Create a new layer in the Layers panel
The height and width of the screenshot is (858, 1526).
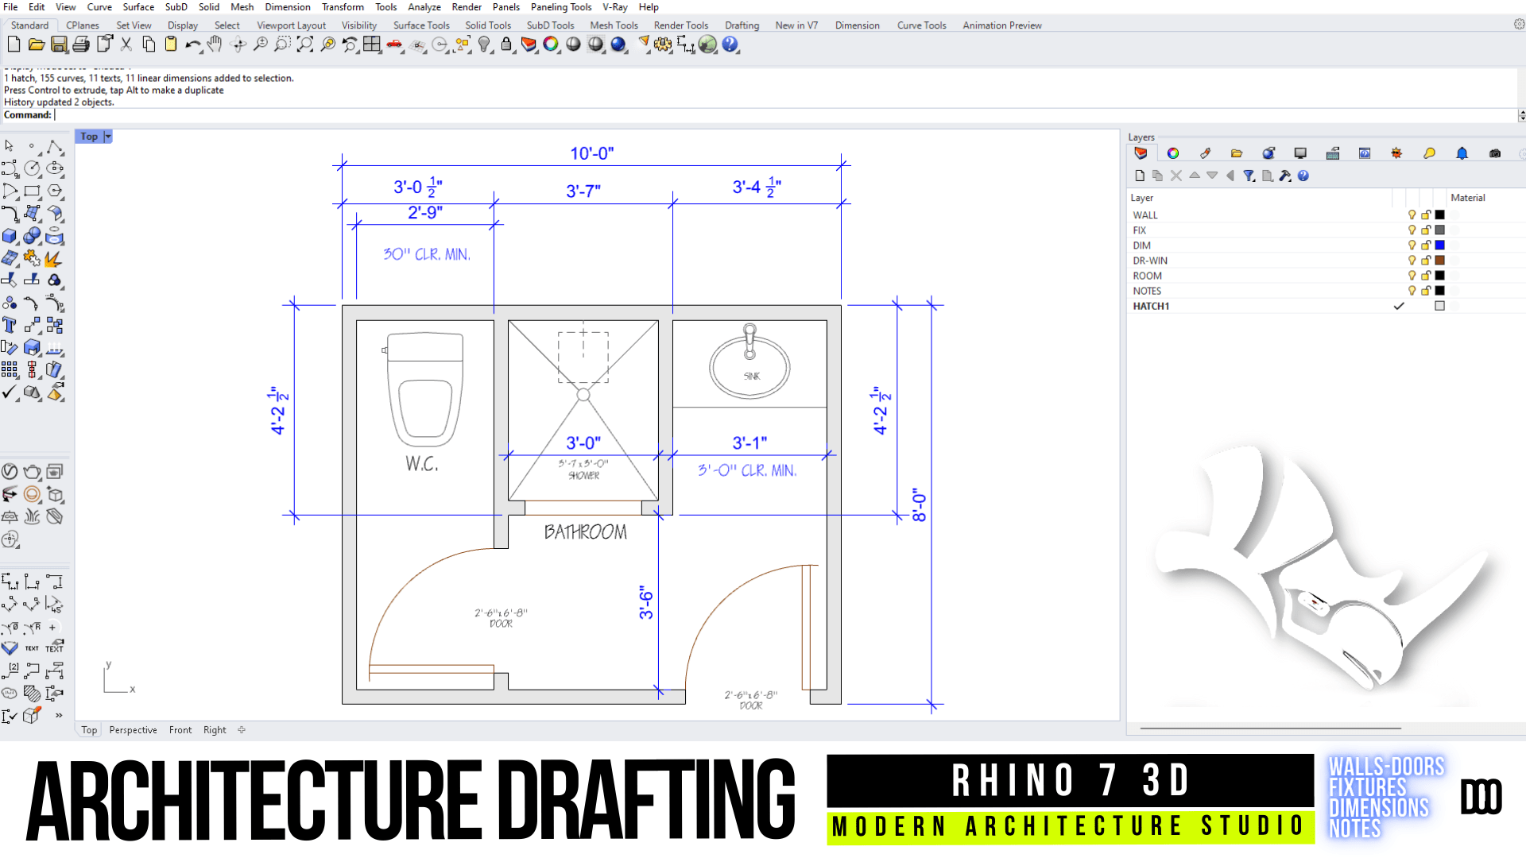coord(1140,176)
